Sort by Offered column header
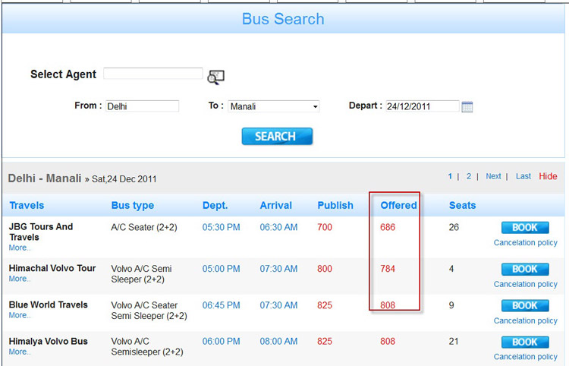569x366 pixels. pos(398,205)
